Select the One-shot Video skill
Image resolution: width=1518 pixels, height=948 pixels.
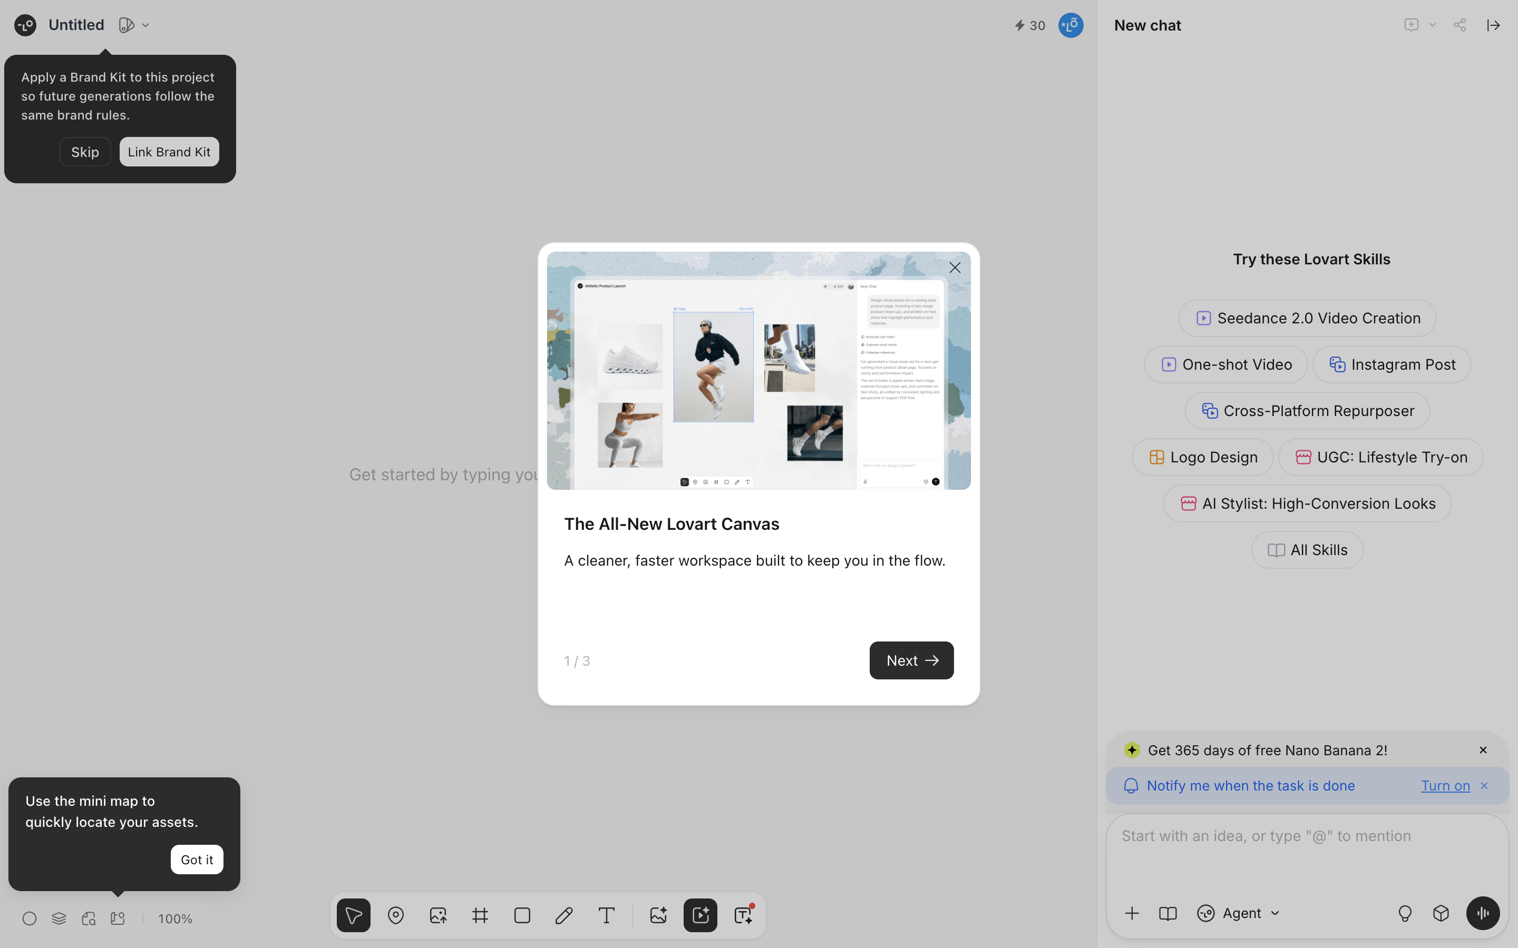pos(1225,364)
